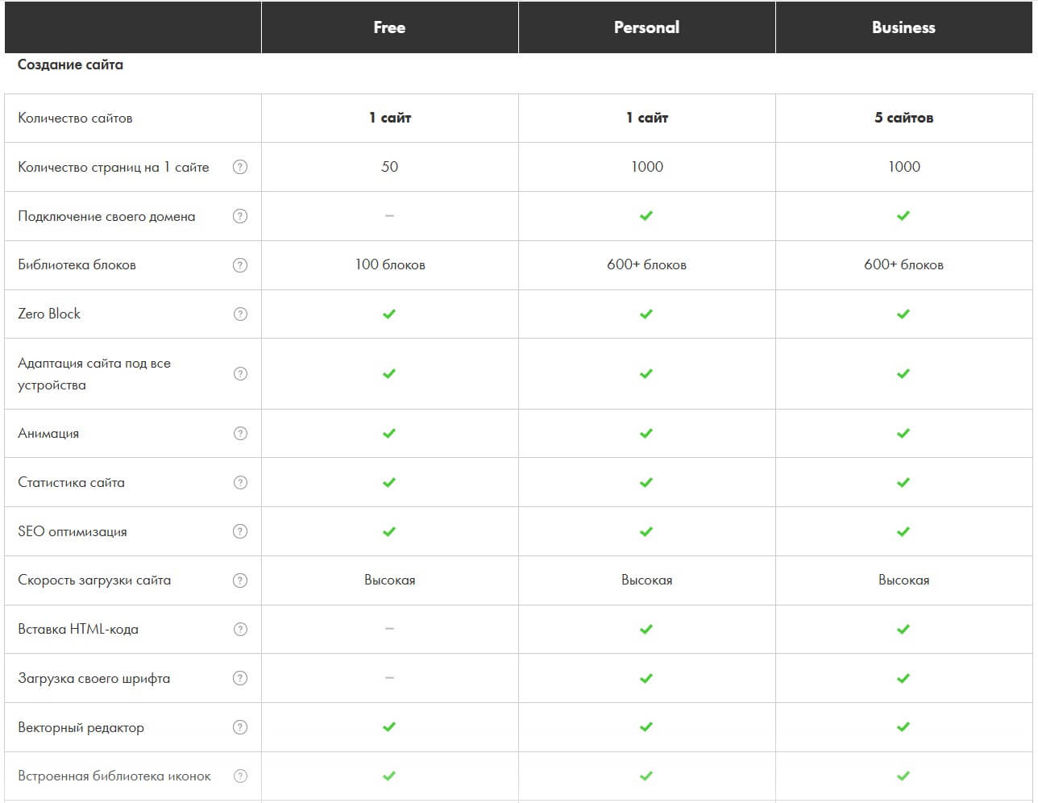Click the Free checkmark in Zero Block row
The image size is (1038, 803).
[389, 314]
